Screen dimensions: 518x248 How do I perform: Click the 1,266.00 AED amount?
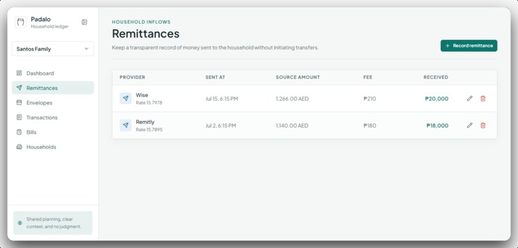(x=292, y=99)
